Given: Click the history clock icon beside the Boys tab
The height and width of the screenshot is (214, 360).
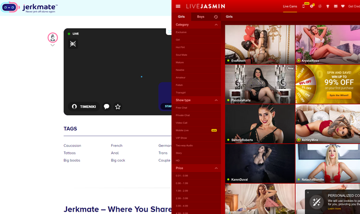Looking at the screenshot, I should [216, 17].
